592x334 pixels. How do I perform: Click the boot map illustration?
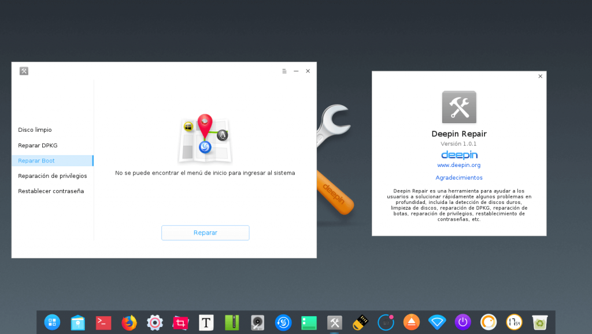pyautogui.click(x=205, y=139)
